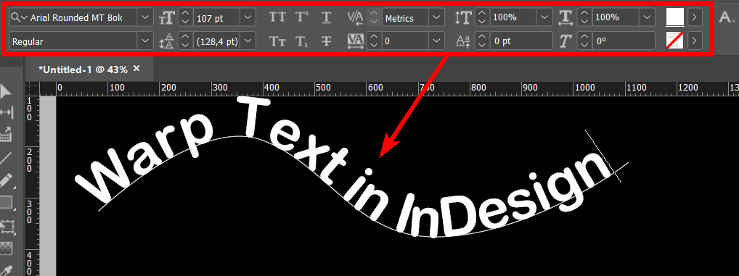
Task: Enable Small Caps formatting
Action: (x=277, y=41)
